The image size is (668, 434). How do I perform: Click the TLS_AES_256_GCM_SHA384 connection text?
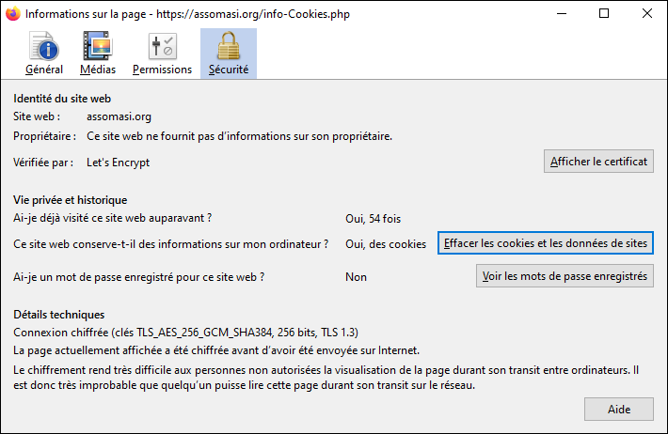[x=185, y=333]
